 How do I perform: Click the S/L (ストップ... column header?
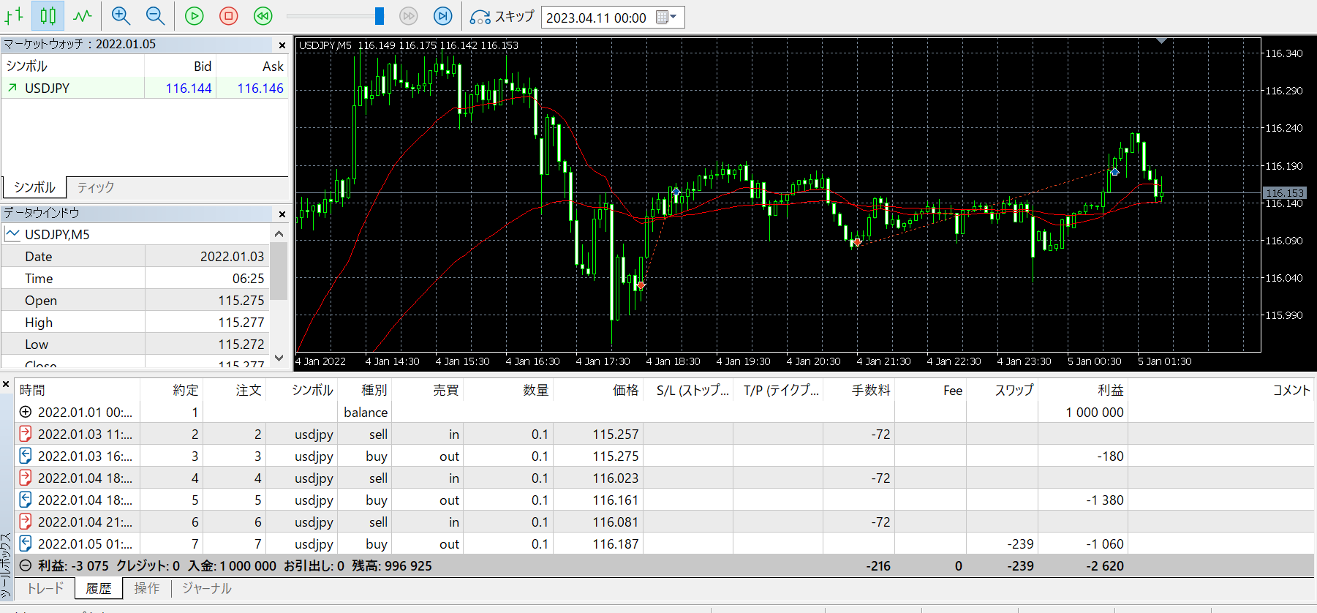[x=693, y=391]
